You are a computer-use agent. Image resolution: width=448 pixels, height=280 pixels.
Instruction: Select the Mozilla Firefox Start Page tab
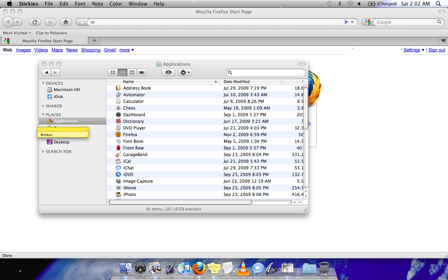coord(44,41)
